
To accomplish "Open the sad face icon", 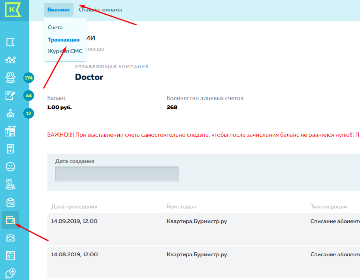I will point(10,167).
